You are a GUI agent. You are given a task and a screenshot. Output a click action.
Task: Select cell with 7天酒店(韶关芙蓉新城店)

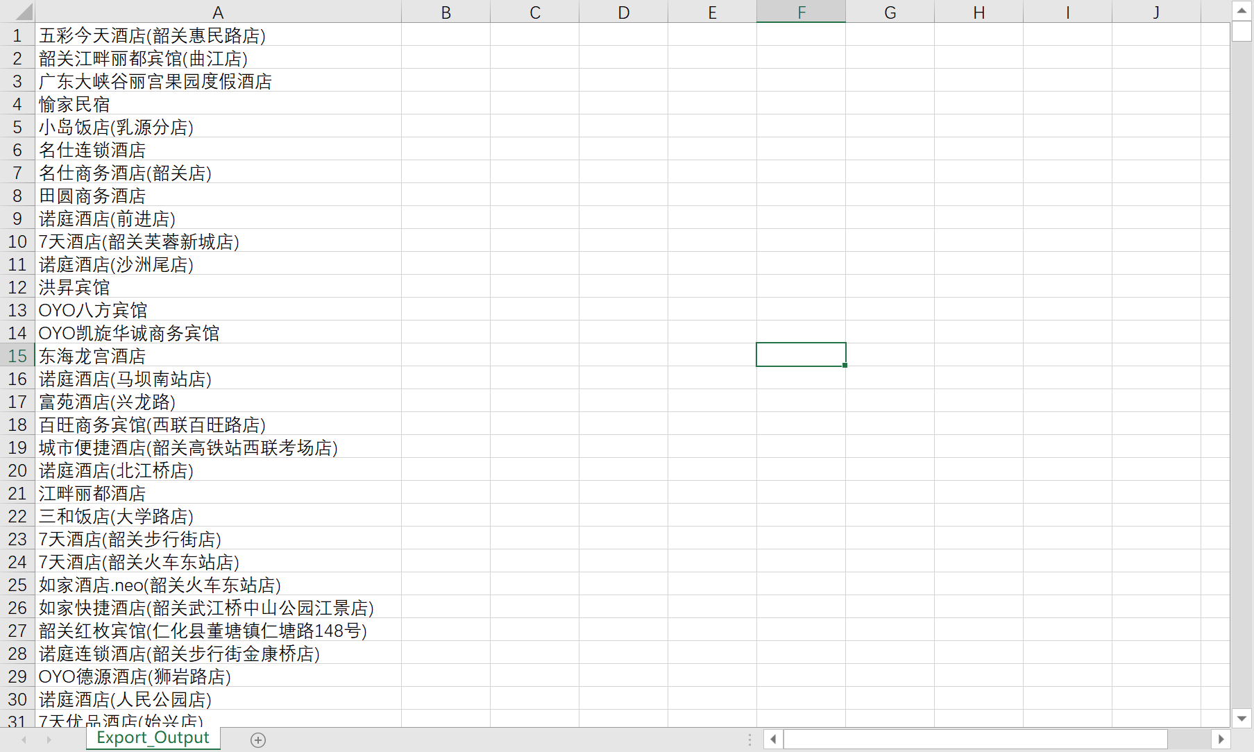point(218,241)
